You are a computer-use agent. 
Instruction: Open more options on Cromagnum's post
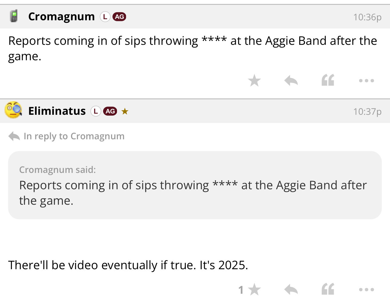coord(366,81)
